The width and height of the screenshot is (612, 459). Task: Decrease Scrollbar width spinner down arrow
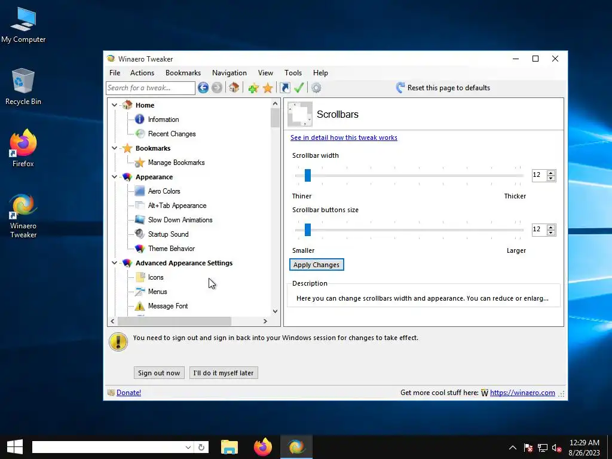tap(551, 178)
